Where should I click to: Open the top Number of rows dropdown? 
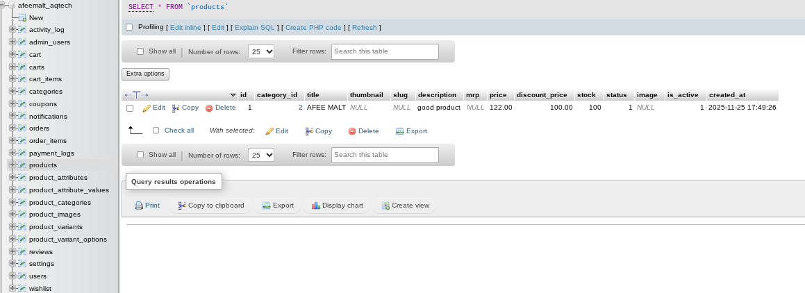click(x=261, y=51)
